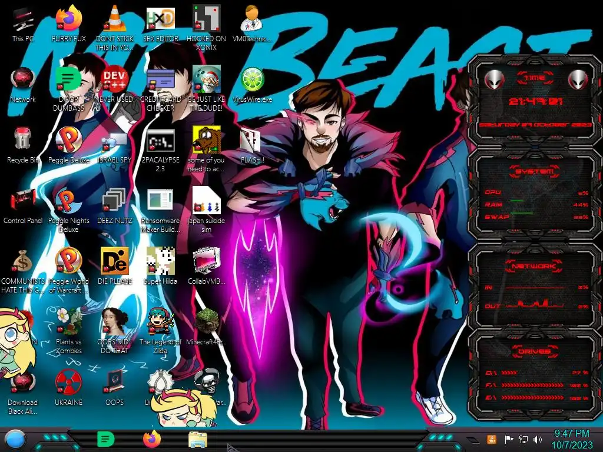Click the Drives gadget header
The image size is (603, 452).
(x=535, y=351)
